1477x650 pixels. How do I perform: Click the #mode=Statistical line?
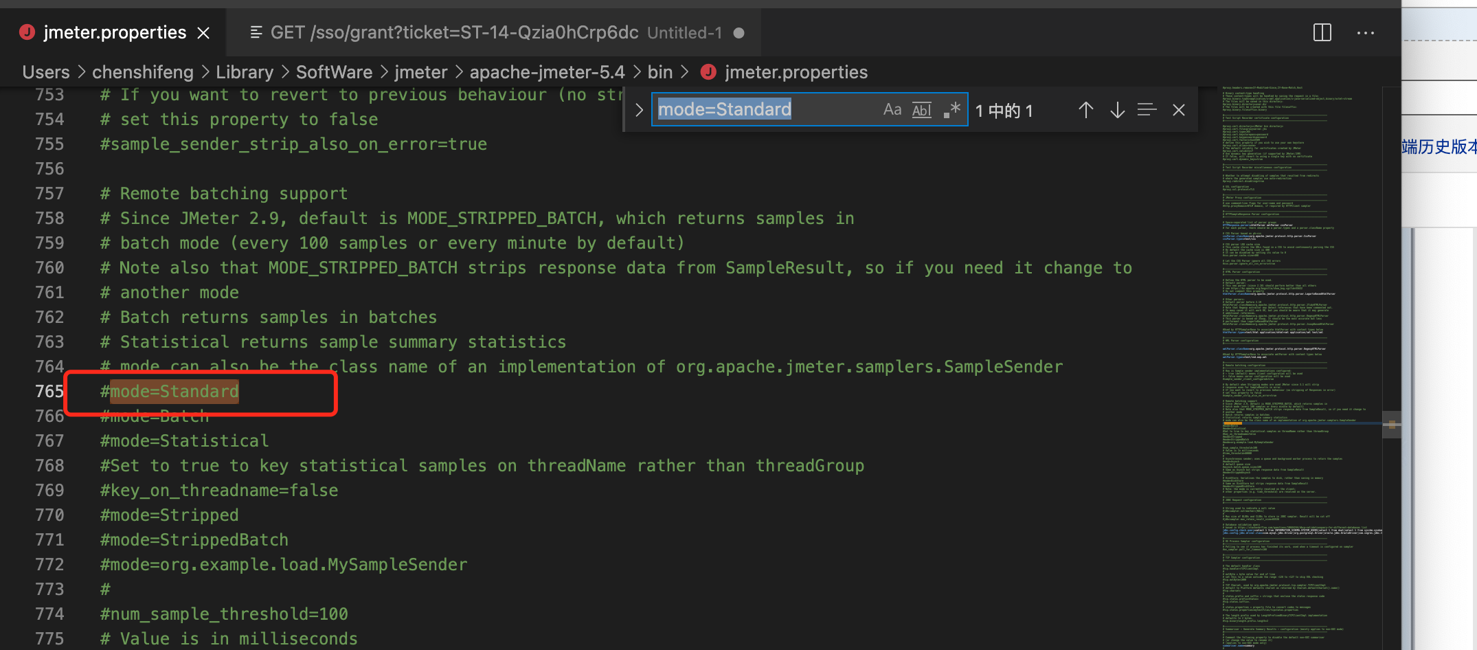[184, 441]
